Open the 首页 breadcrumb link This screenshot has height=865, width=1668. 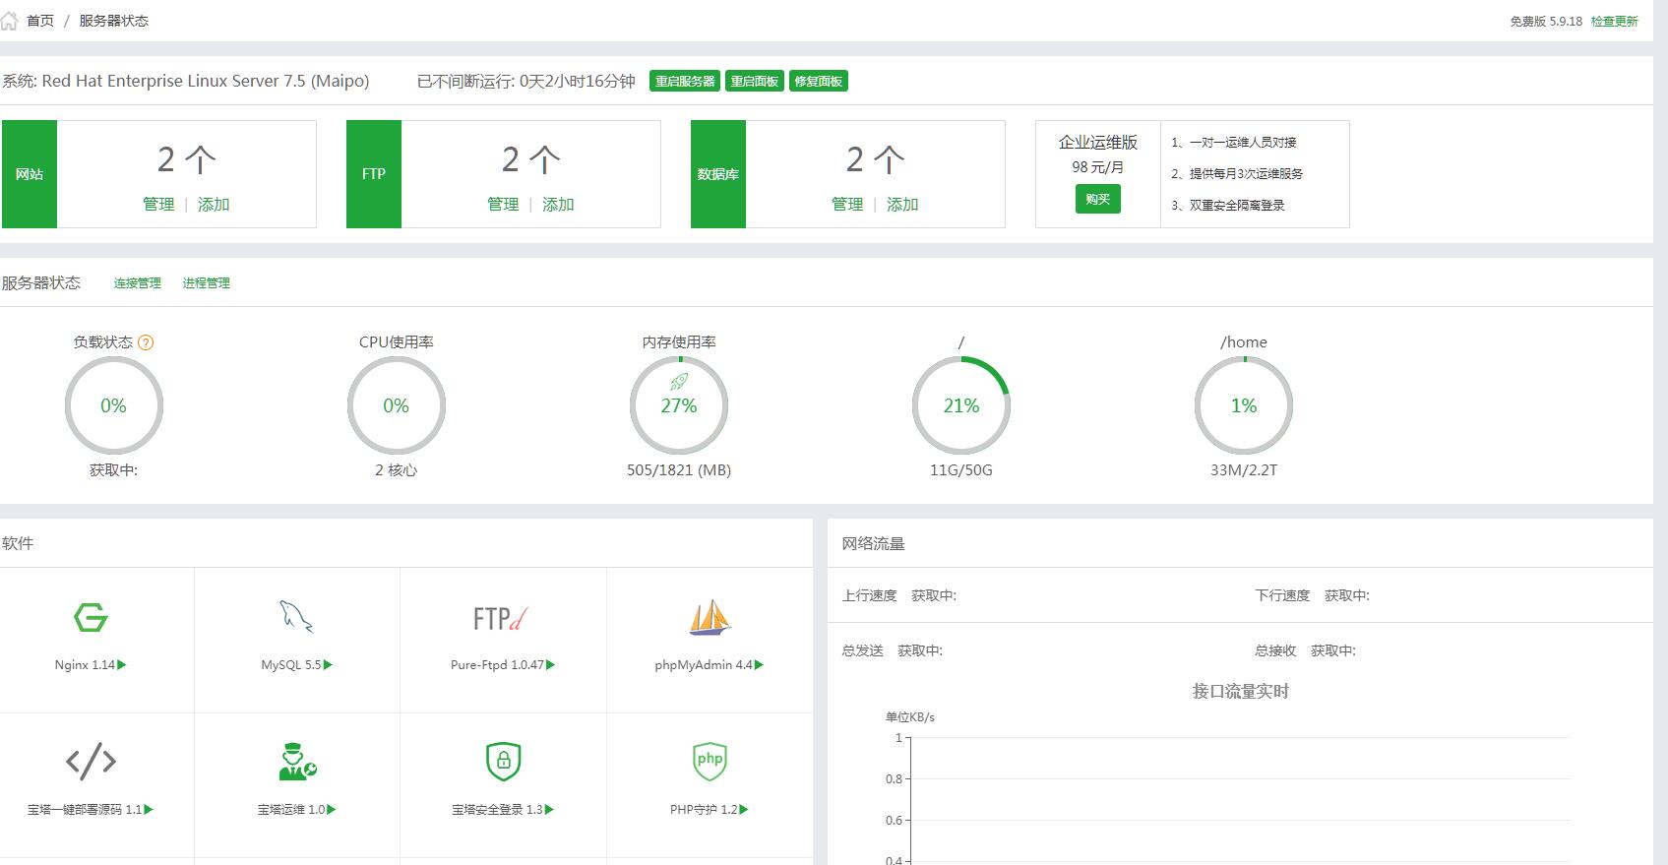pos(40,21)
